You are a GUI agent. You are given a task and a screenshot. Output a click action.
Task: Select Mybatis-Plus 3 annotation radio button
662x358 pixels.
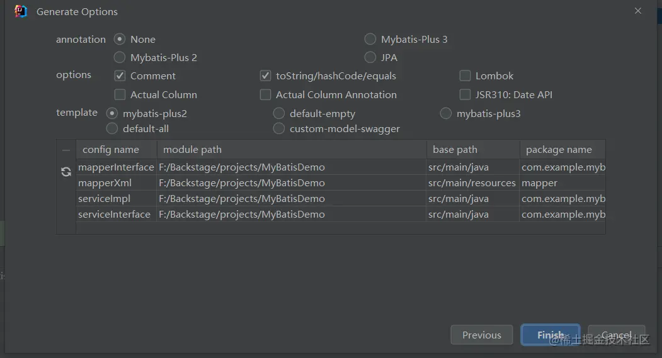pyautogui.click(x=370, y=39)
